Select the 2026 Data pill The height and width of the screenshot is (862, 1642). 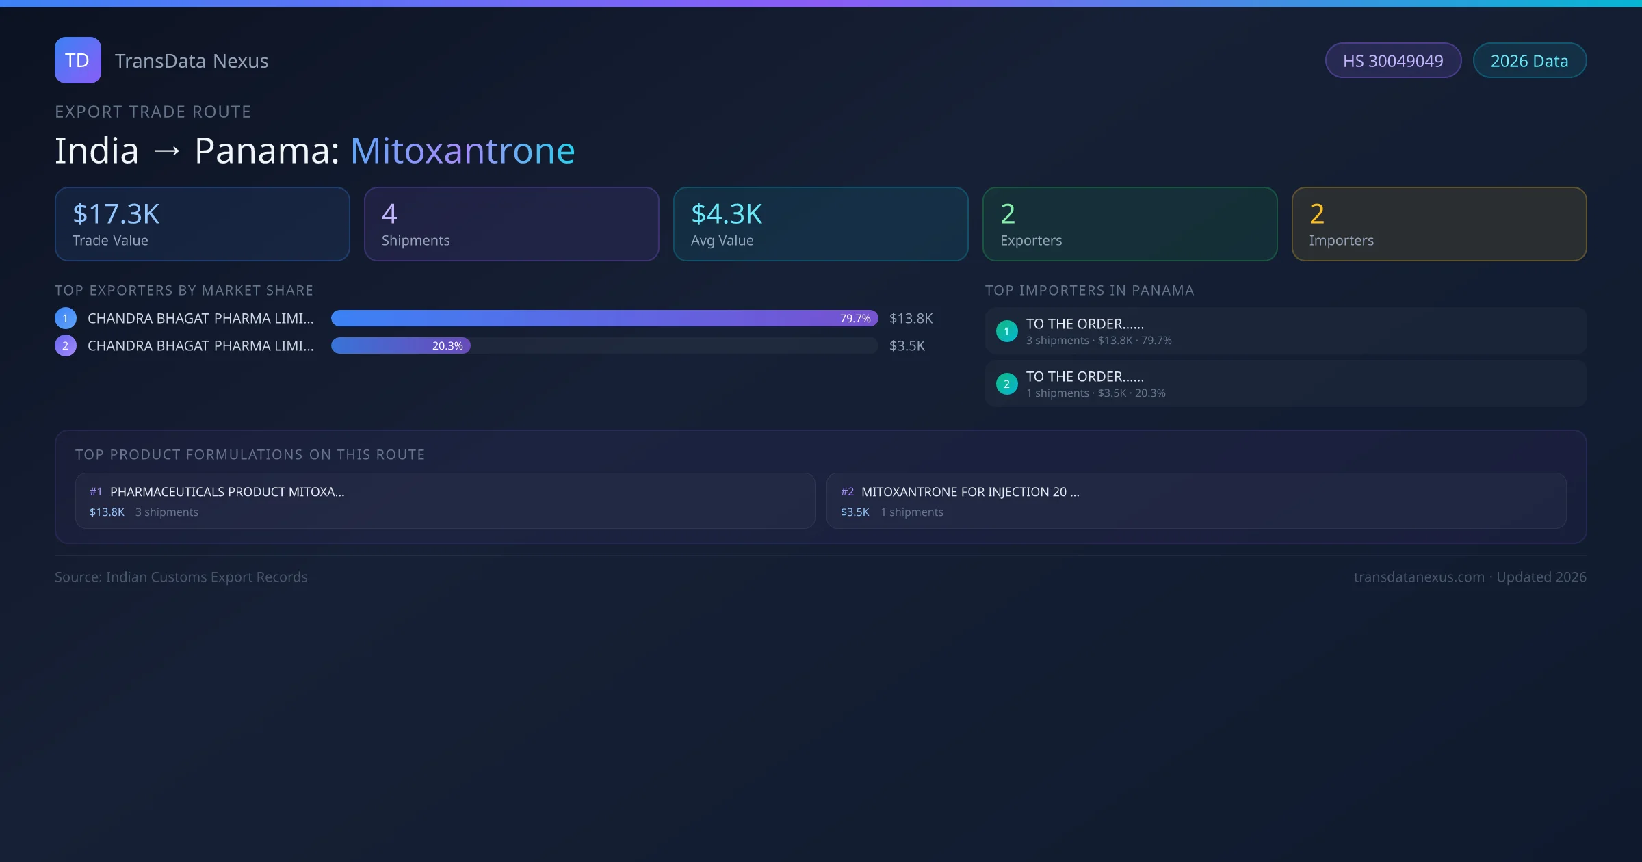coord(1529,61)
